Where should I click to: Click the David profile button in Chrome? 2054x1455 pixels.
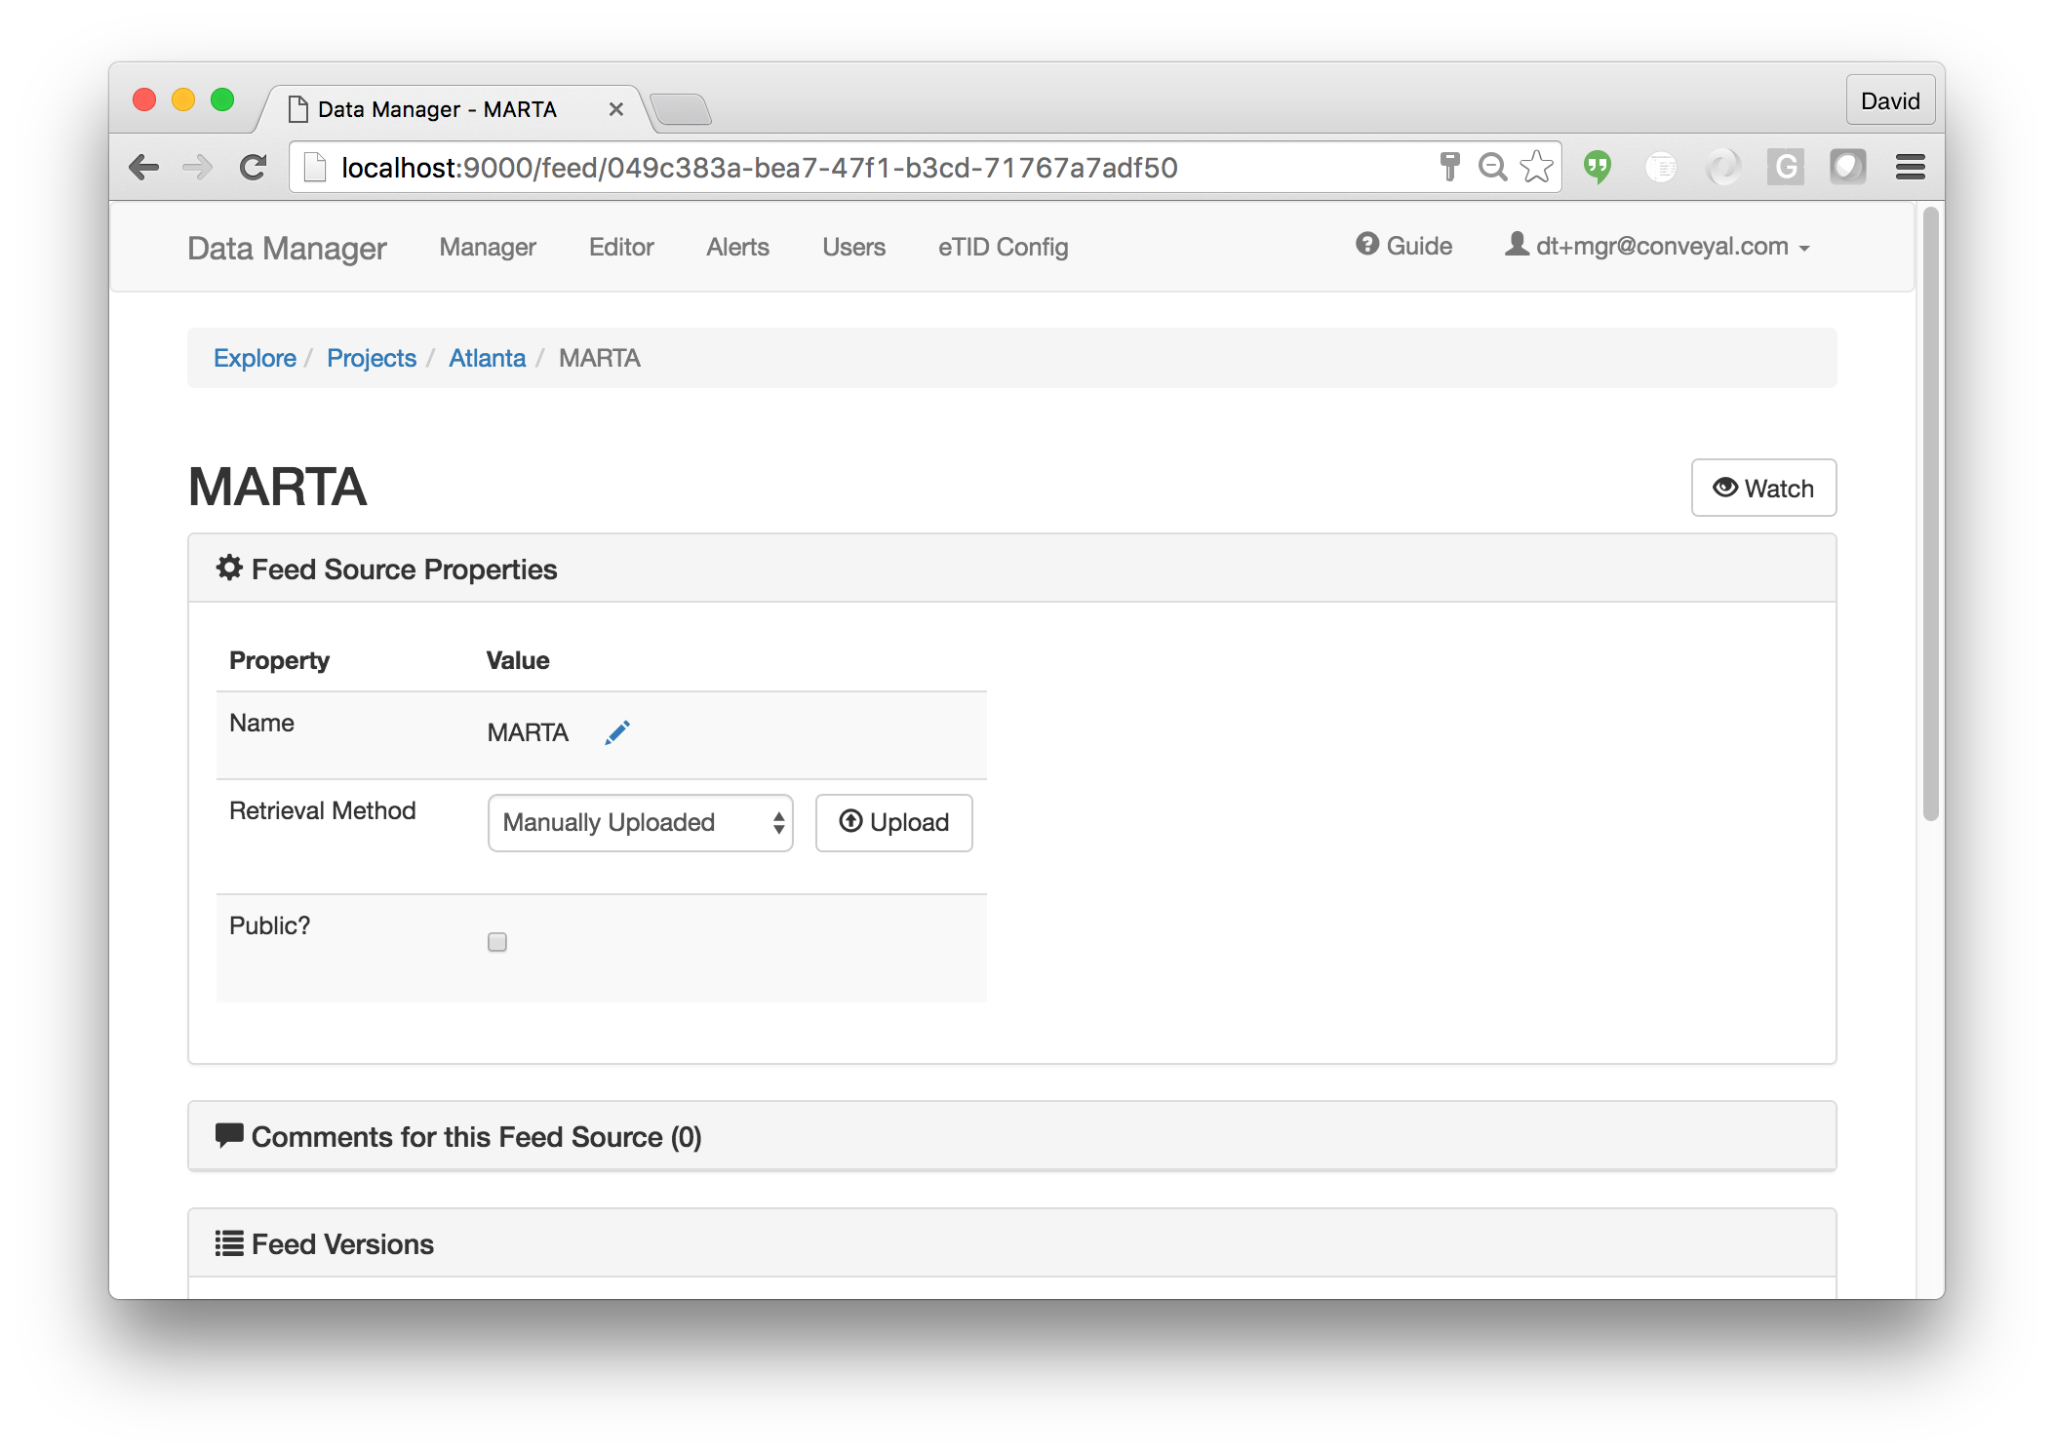[x=1890, y=100]
